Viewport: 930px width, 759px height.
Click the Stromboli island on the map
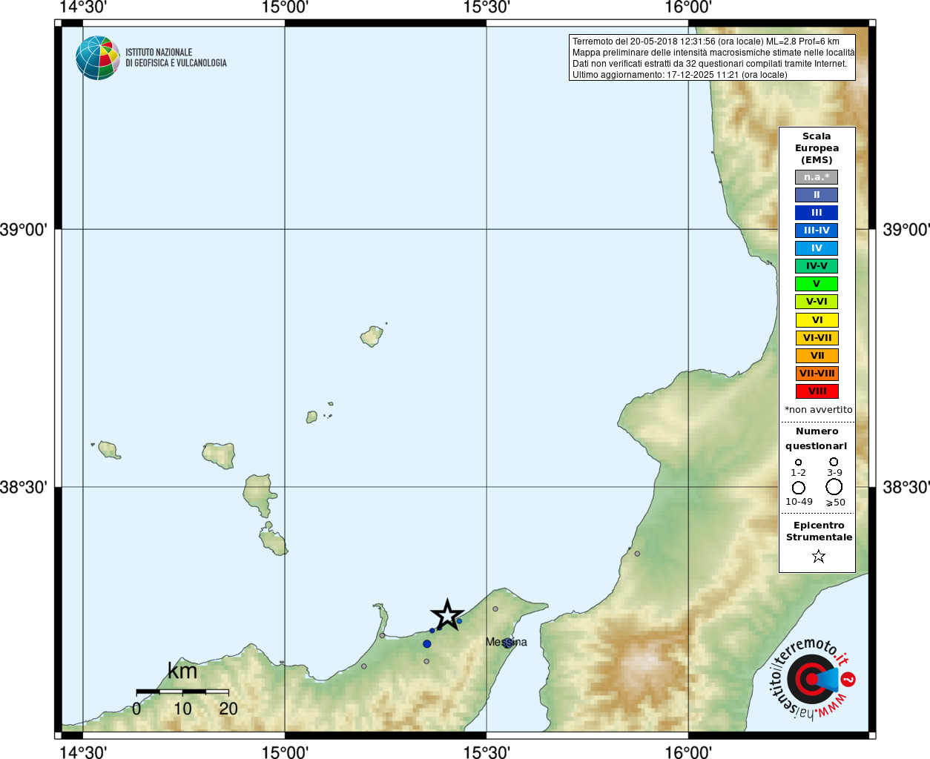tap(372, 337)
